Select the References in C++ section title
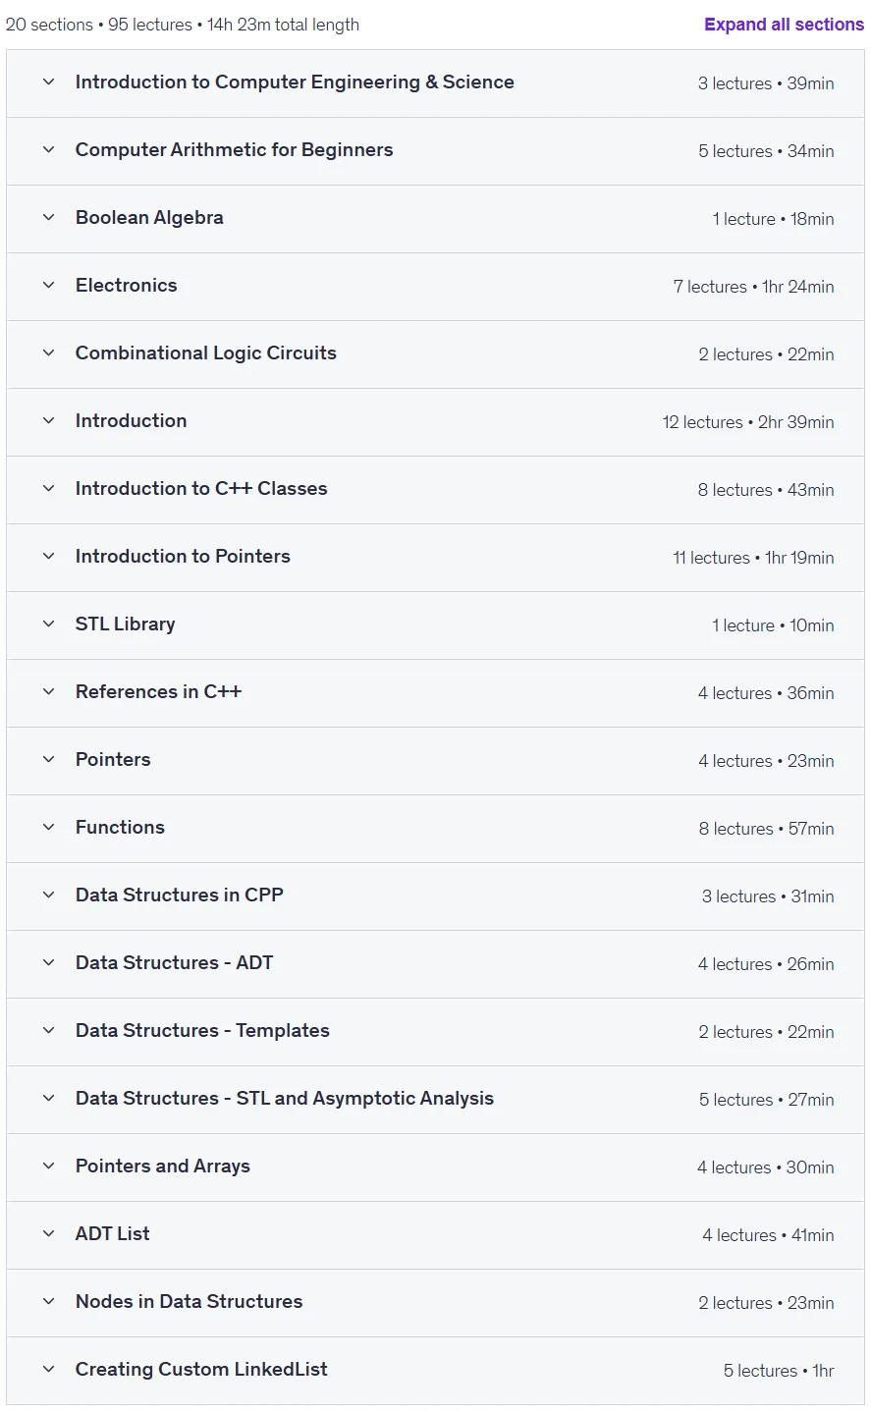The width and height of the screenshot is (871, 1411). tap(158, 692)
